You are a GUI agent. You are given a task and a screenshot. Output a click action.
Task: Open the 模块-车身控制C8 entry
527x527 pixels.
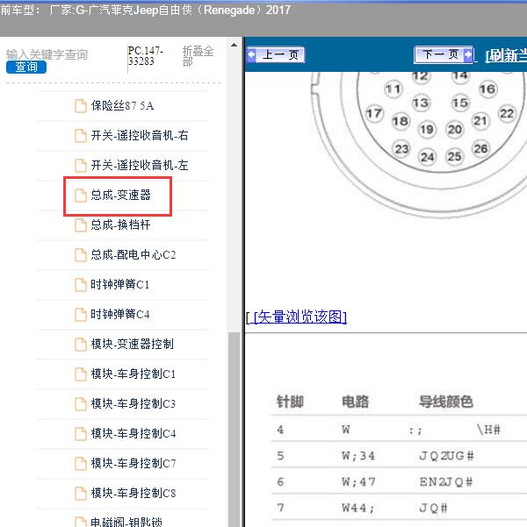(x=134, y=493)
